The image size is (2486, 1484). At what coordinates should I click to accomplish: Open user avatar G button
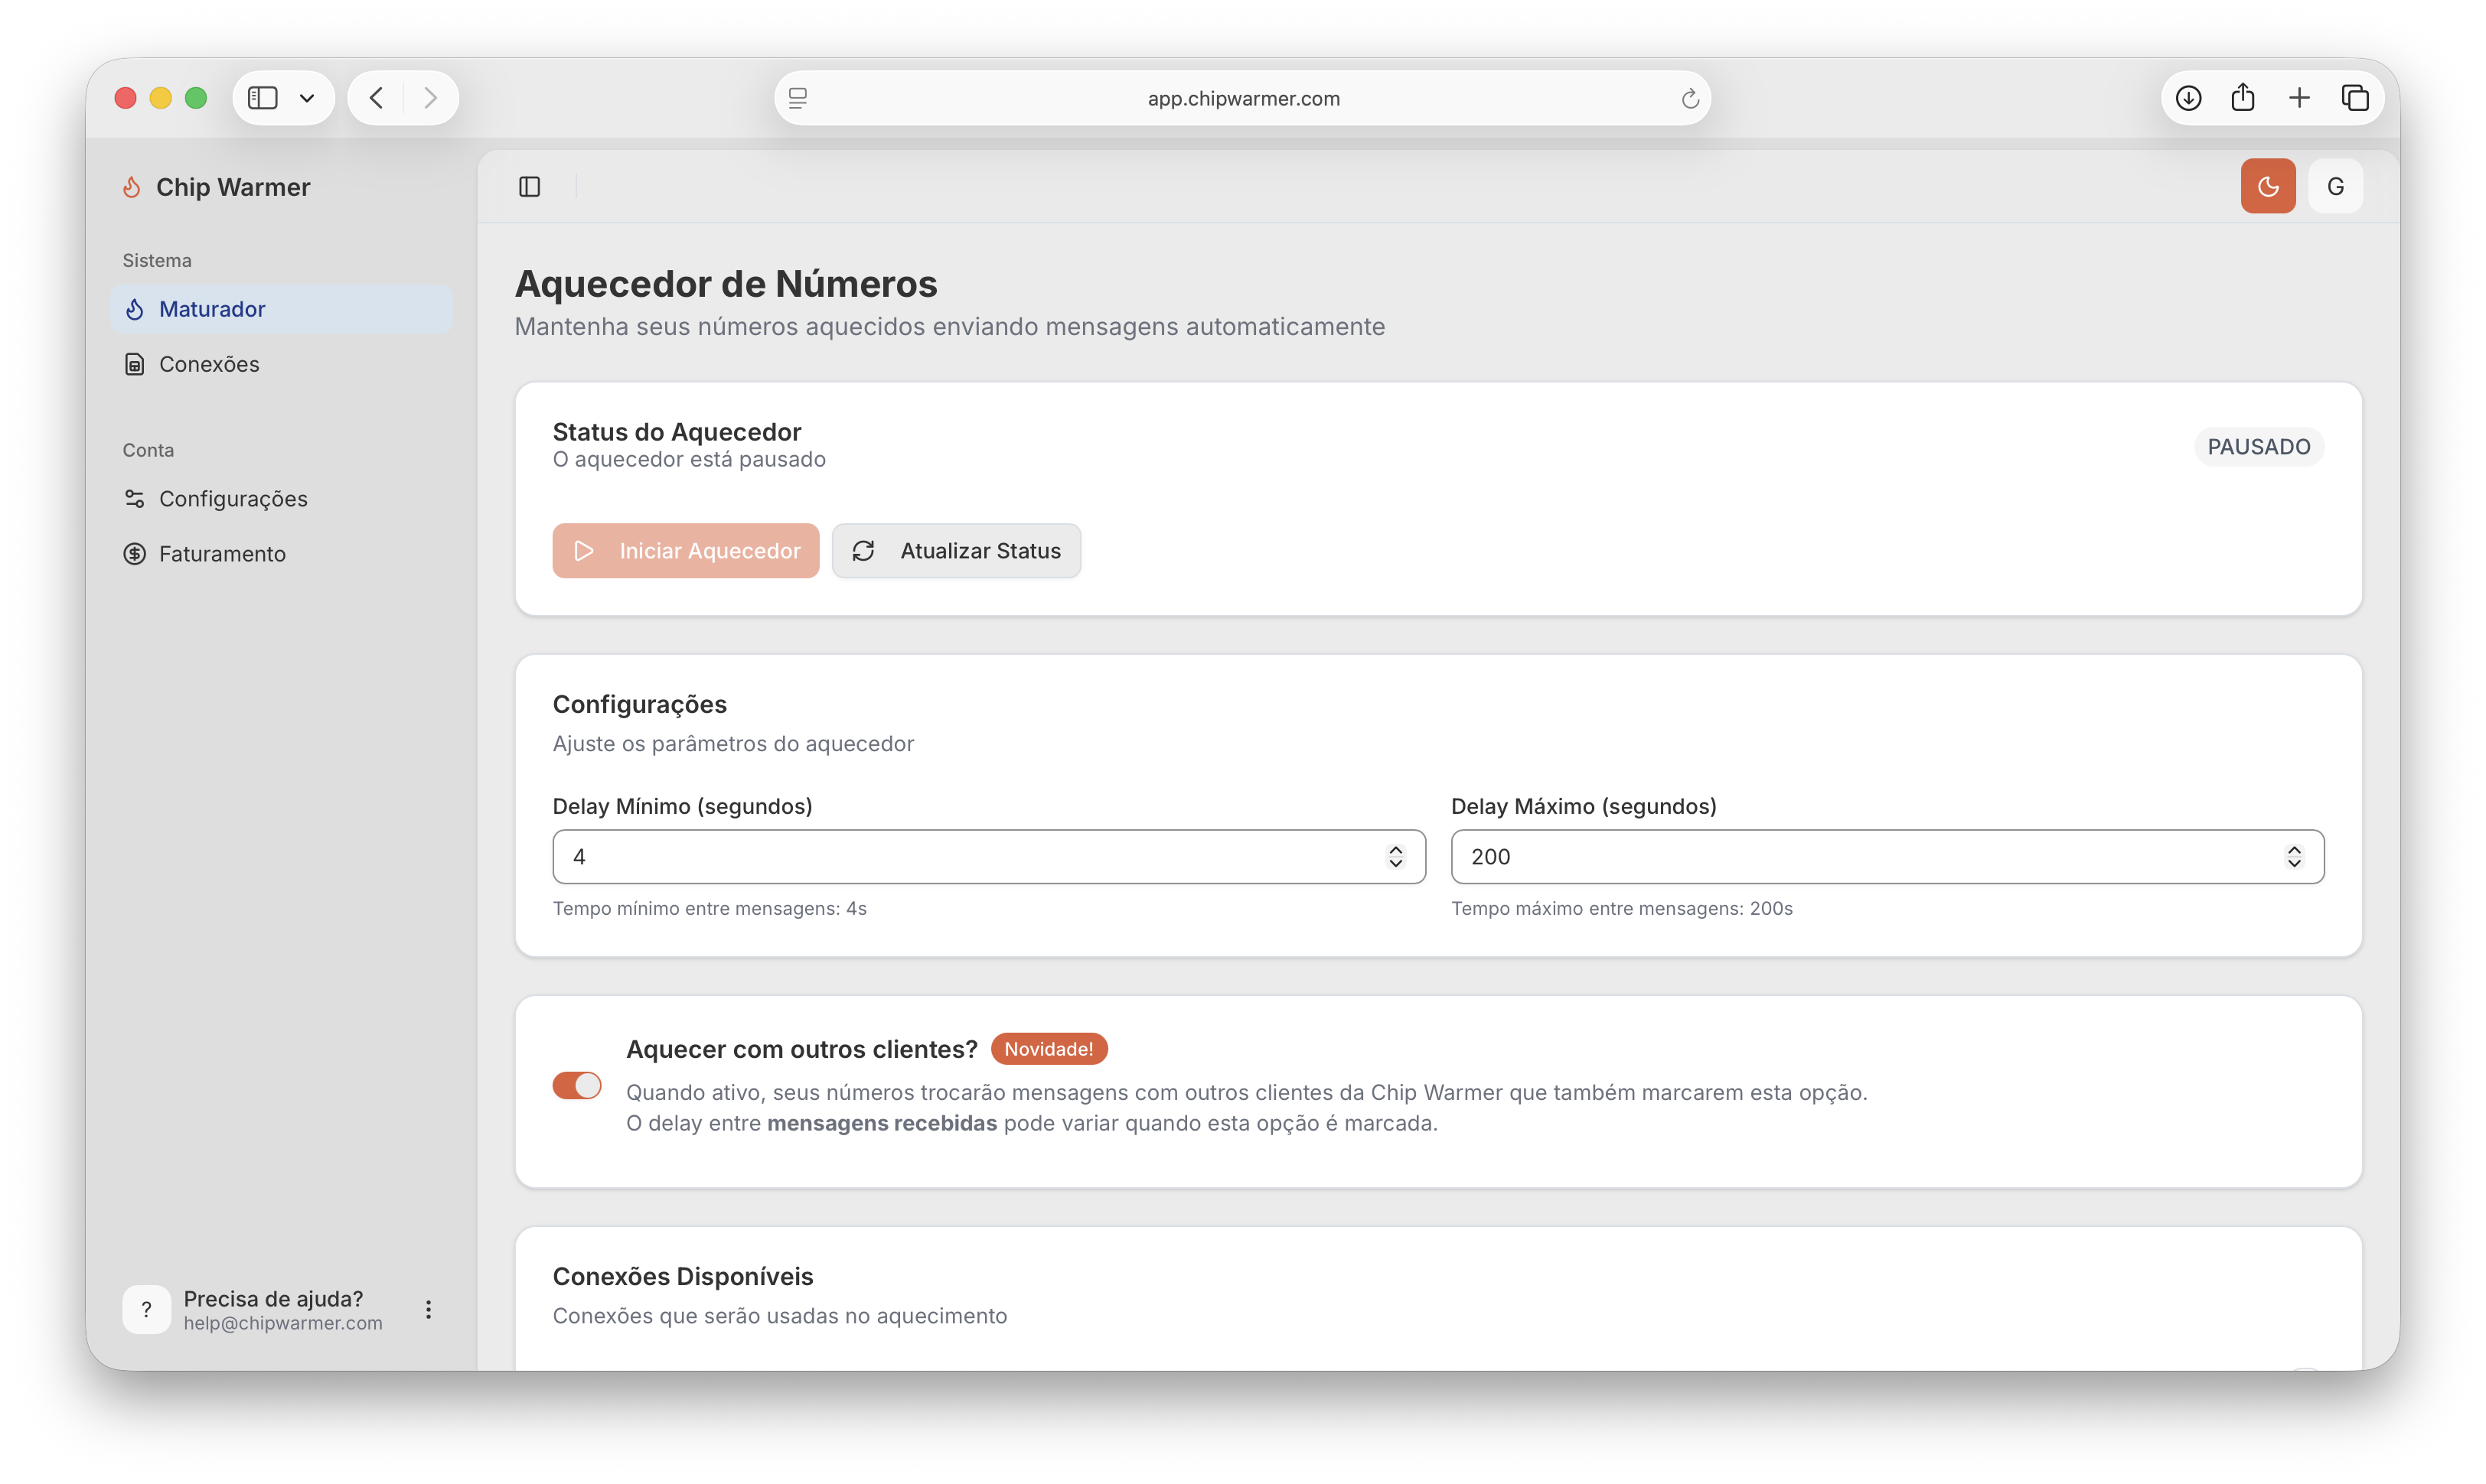click(x=2335, y=186)
